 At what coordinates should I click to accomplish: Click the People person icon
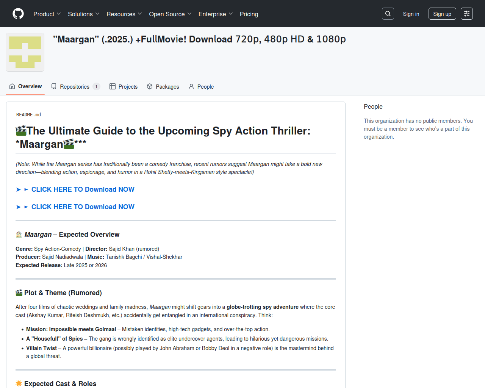point(191,86)
